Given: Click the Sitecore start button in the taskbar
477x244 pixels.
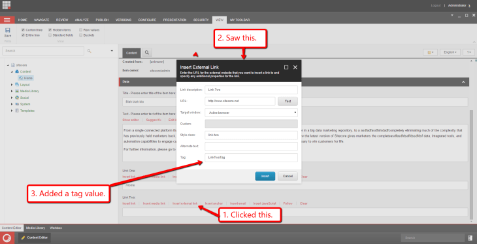Looking at the screenshot, I should coord(7,237).
